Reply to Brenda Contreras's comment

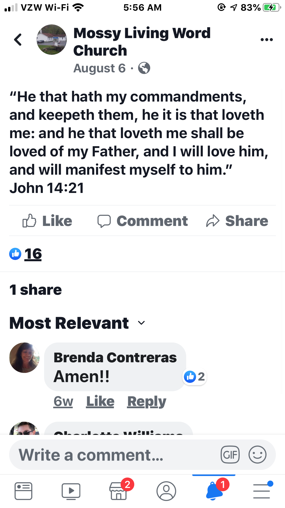147,402
